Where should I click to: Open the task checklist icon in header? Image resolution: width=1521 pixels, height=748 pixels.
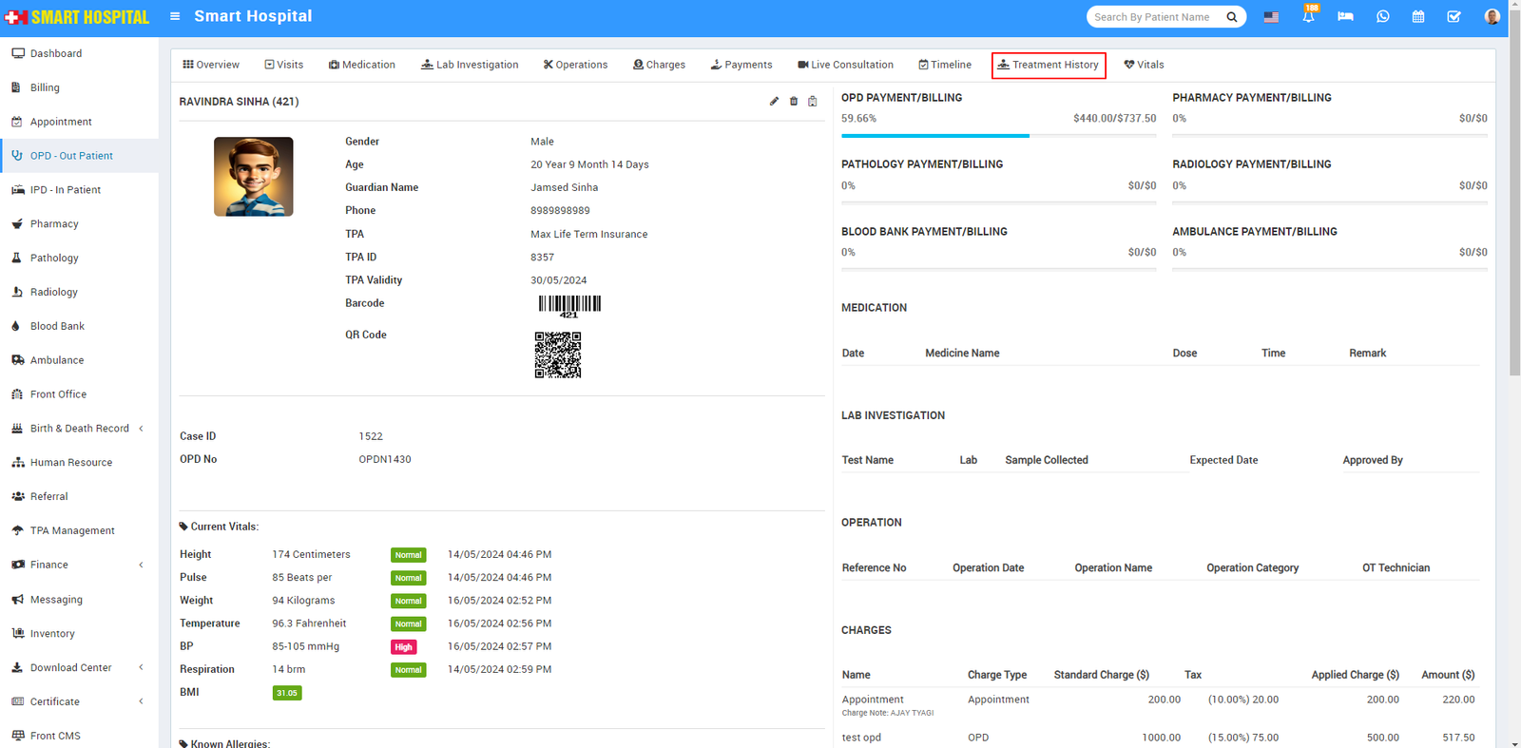pyautogui.click(x=1454, y=17)
